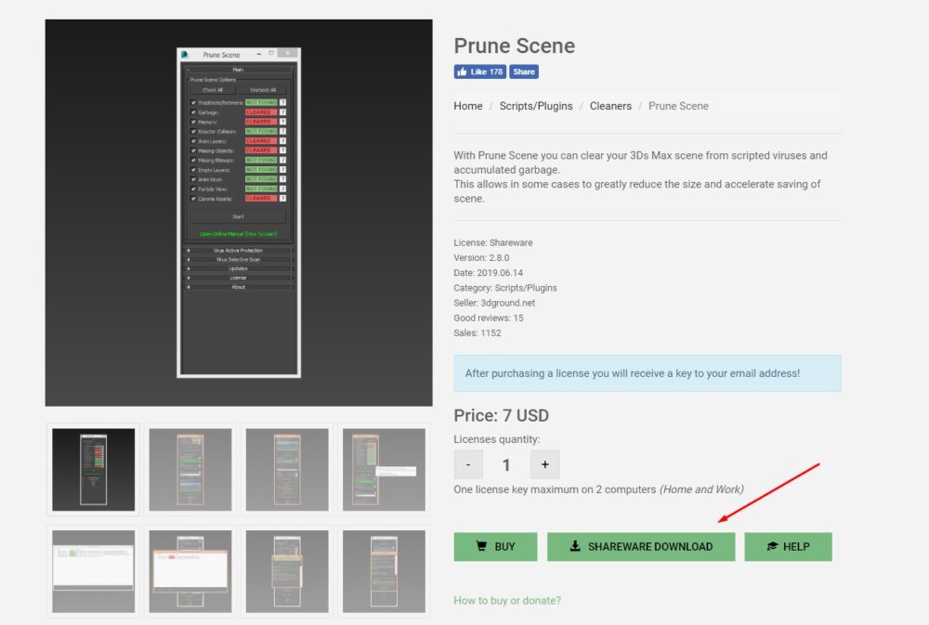Increase license quantity with the plus button
This screenshot has width=929, height=625.
pyautogui.click(x=544, y=464)
